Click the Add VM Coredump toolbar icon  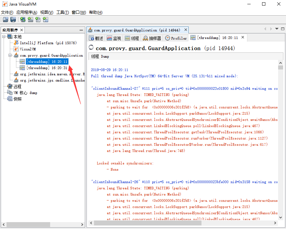click(x=38, y=20)
